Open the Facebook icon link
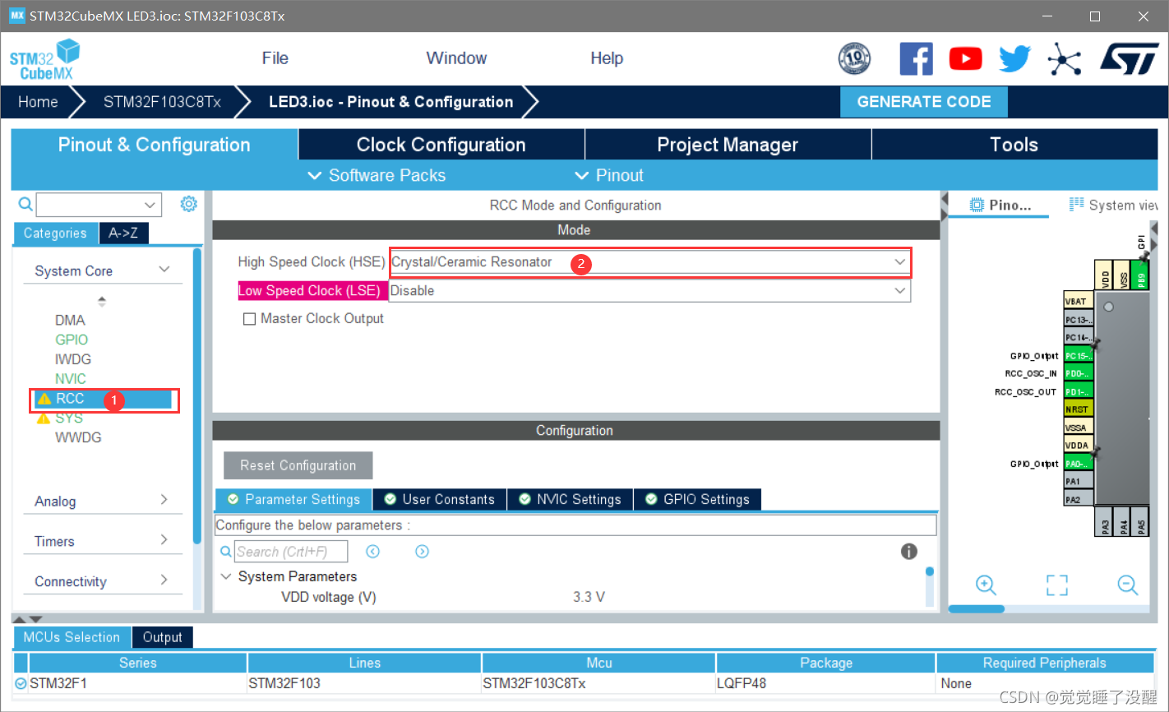 click(x=916, y=59)
